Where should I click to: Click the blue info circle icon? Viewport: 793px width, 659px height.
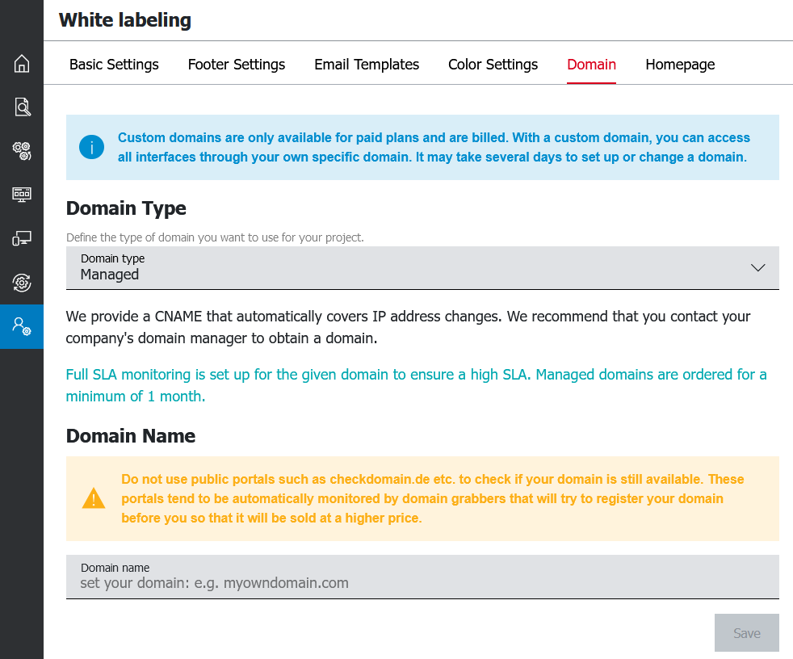[92, 147]
